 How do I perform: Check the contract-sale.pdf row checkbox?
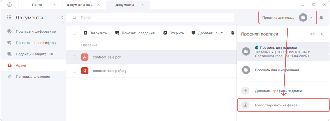click(x=75, y=57)
